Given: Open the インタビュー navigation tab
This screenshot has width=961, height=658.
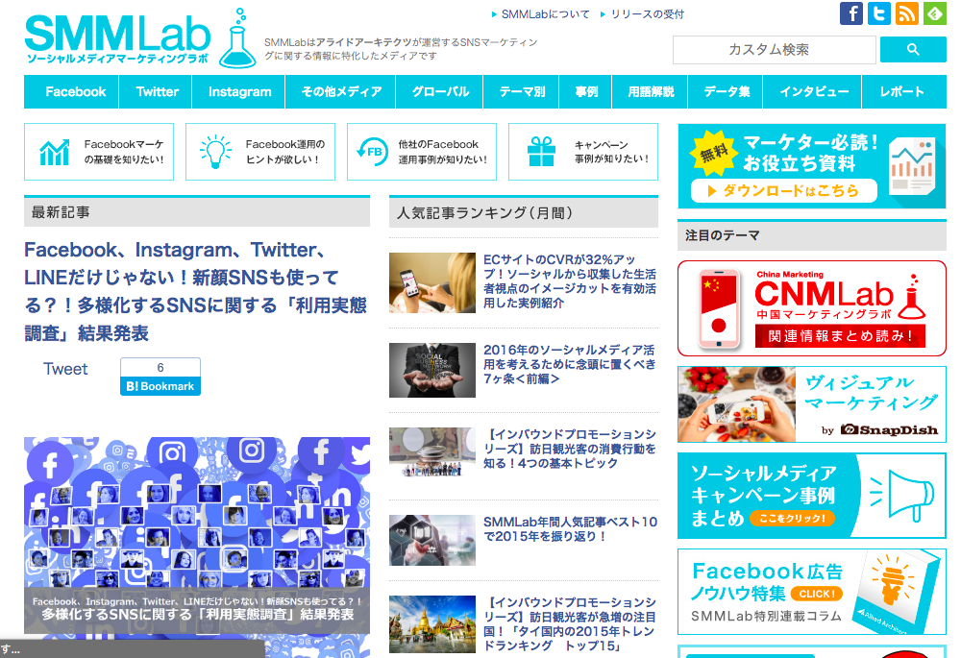Looking at the screenshot, I should [813, 92].
